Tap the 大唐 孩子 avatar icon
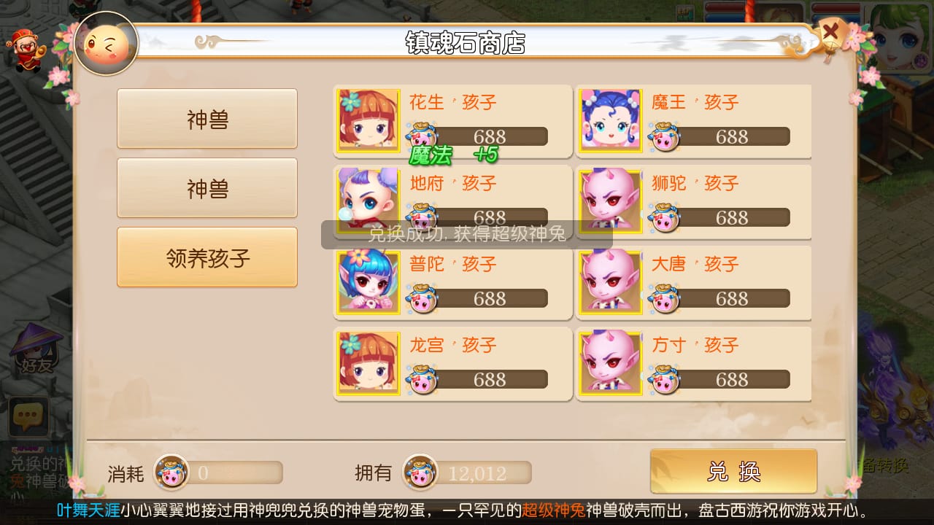The height and width of the screenshot is (525, 934). 611,283
